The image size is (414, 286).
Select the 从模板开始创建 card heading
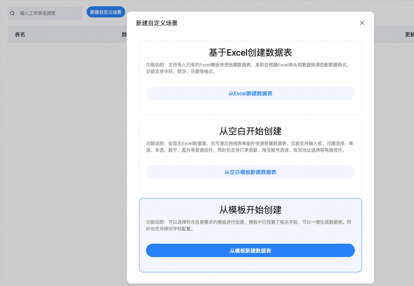(x=250, y=210)
